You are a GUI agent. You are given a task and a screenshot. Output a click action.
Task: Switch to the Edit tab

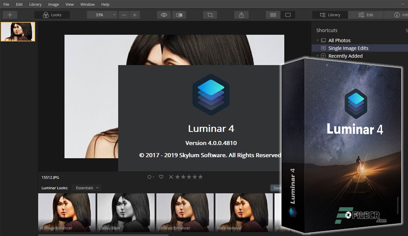click(366, 15)
